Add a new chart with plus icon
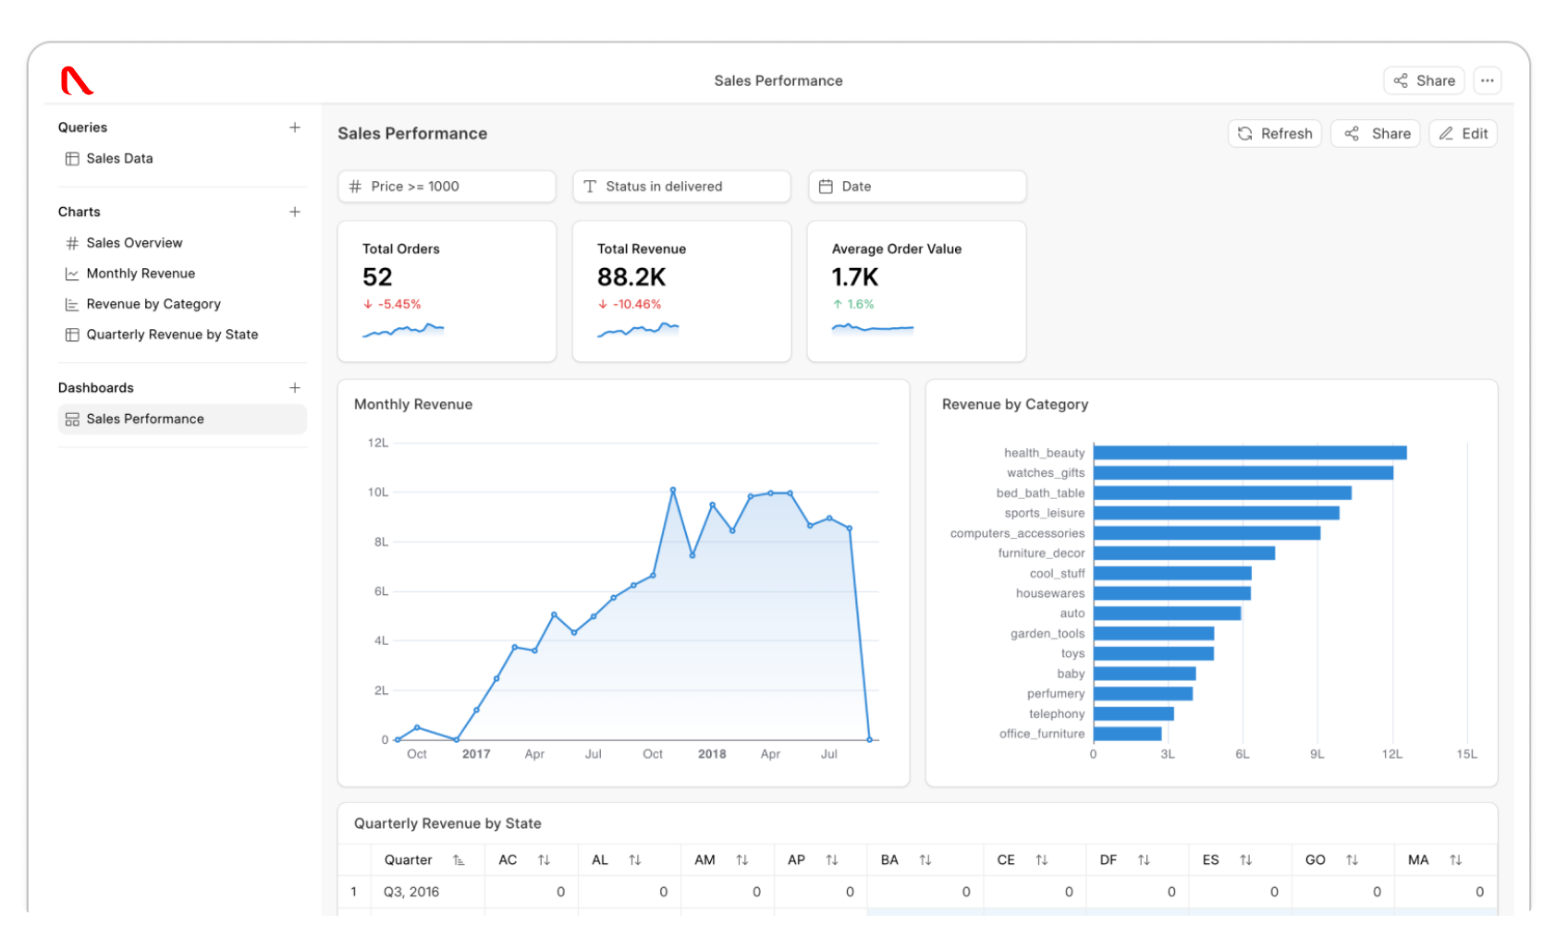 coord(295,212)
